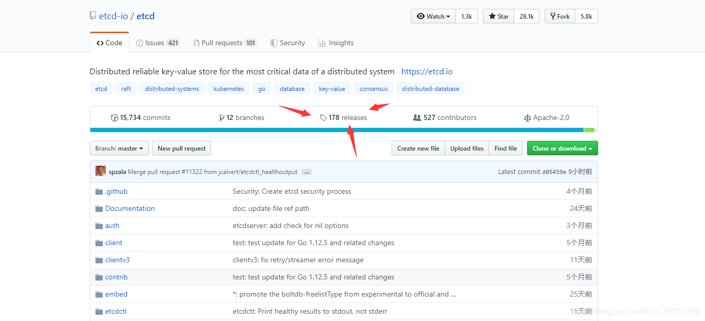Open the client folder
The height and width of the screenshot is (321, 705).
click(114, 243)
